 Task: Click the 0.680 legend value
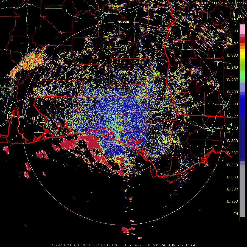[x=232, y=104]
